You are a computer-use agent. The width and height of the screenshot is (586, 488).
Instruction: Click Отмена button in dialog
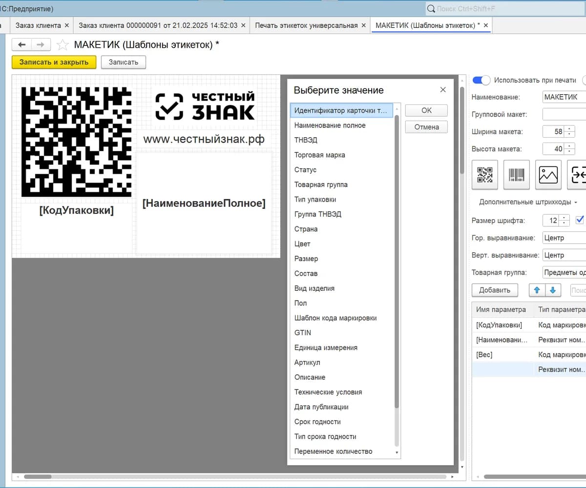426,127
